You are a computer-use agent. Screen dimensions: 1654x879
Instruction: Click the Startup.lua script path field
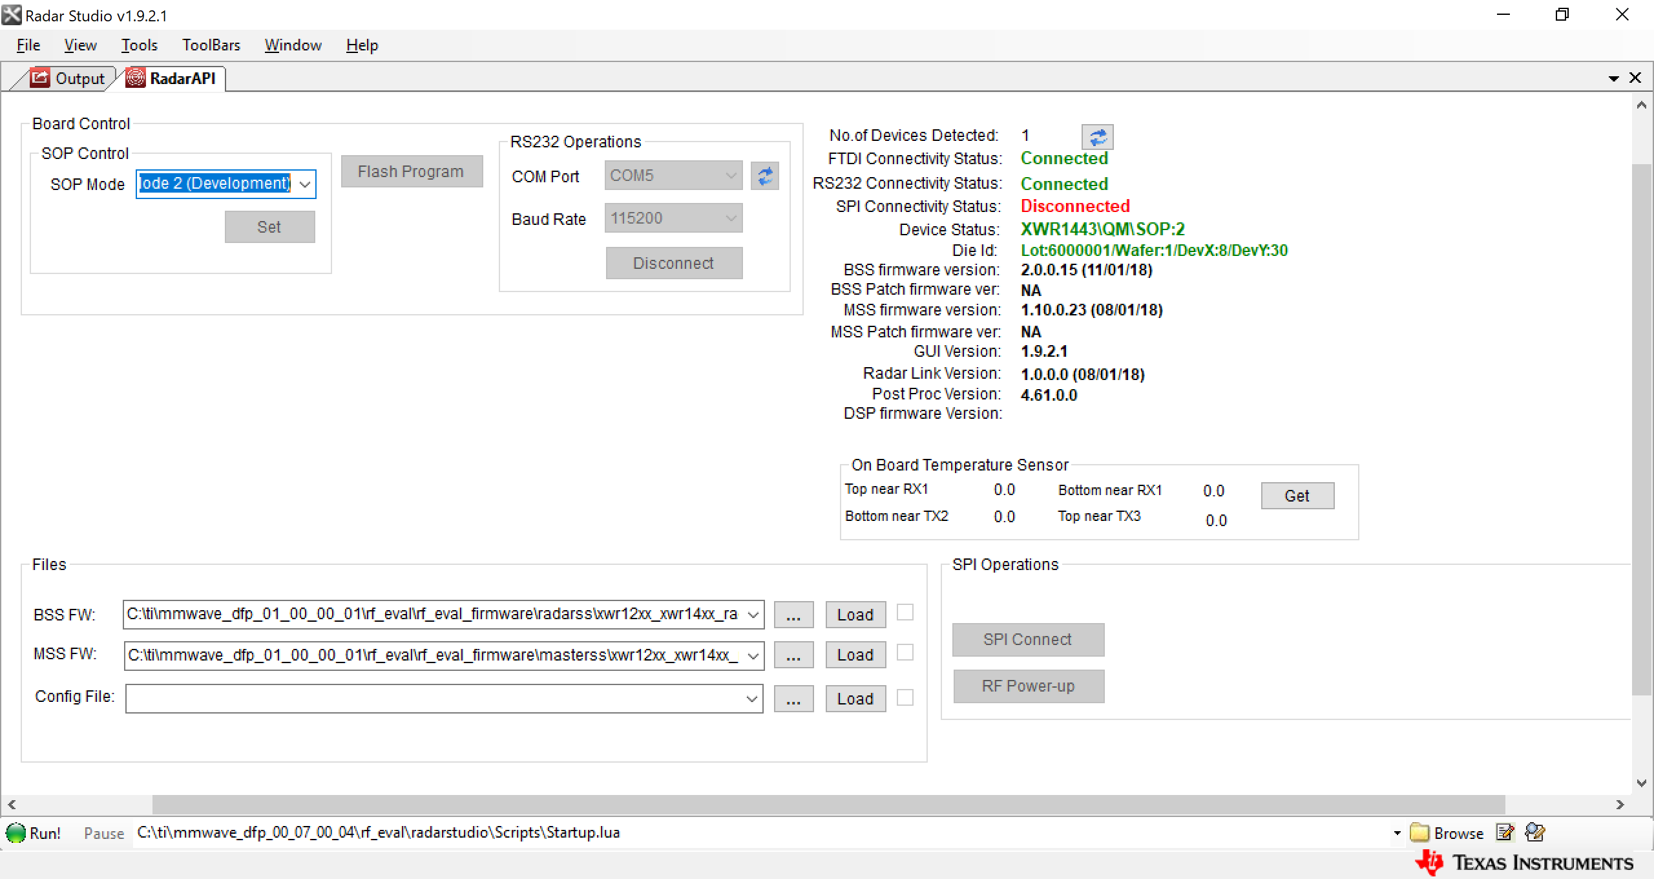click(761, 832)
